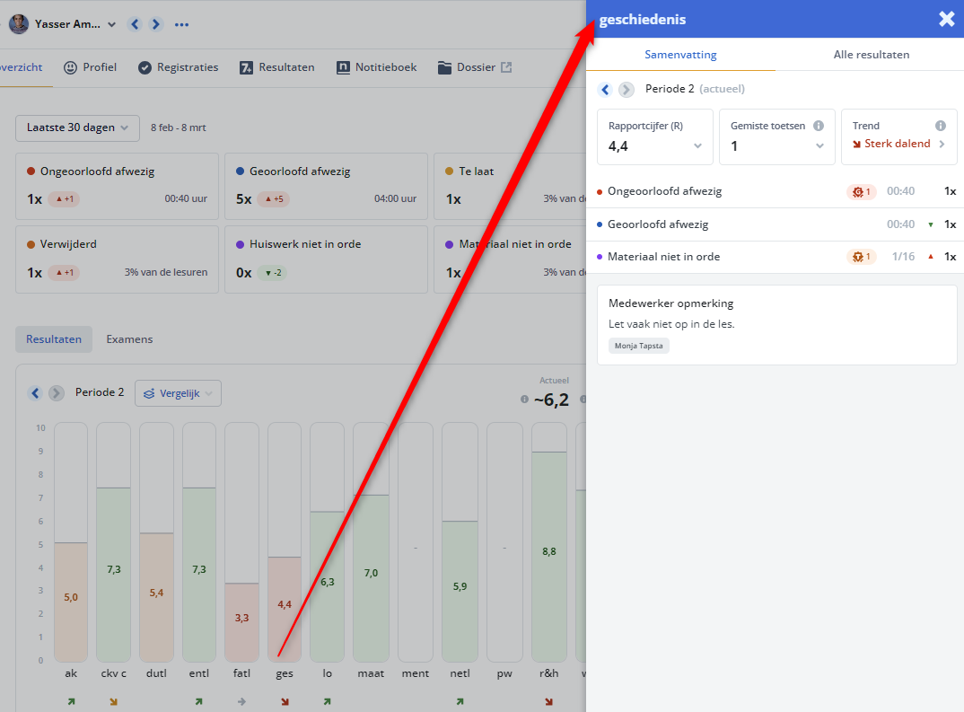The width and height of the screenshot is (964, 712).
Task: Expand the Yasser Am... student dropdown
Action: pos(111,24)
